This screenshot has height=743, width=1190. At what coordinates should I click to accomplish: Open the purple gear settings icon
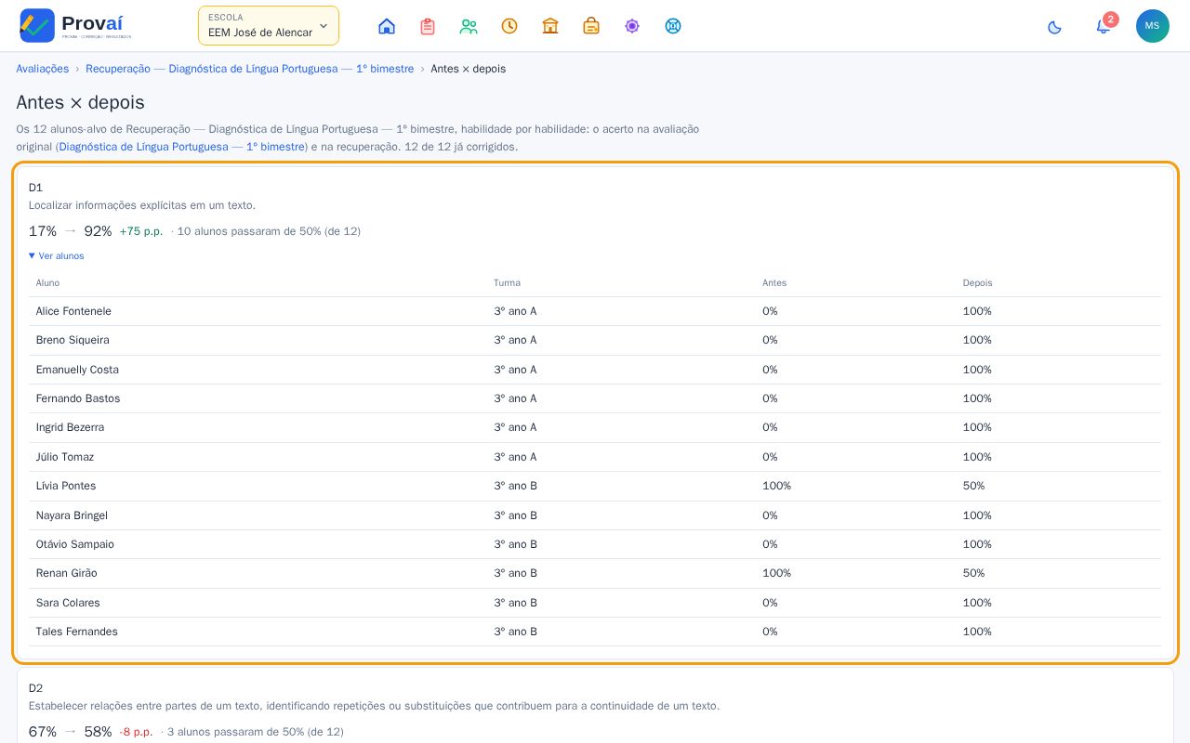[x=632, y=26]
